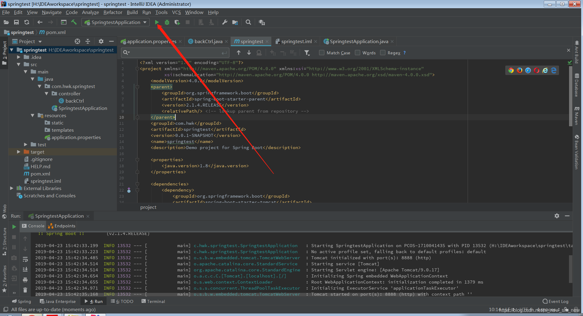The width and height of the screenshot is (583, 316).
Task: Open the Build menu
Action: [132, 12]
